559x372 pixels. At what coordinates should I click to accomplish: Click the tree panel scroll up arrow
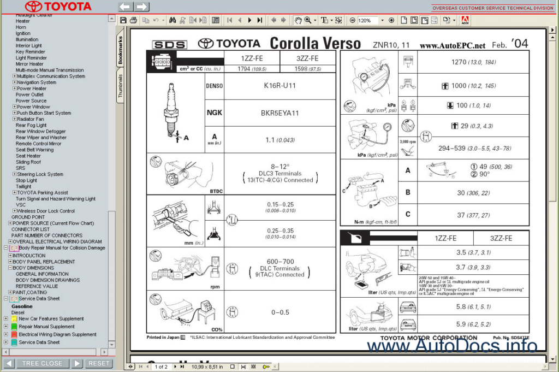(111, 18)
